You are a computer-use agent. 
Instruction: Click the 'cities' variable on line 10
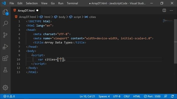pos(50,59)
